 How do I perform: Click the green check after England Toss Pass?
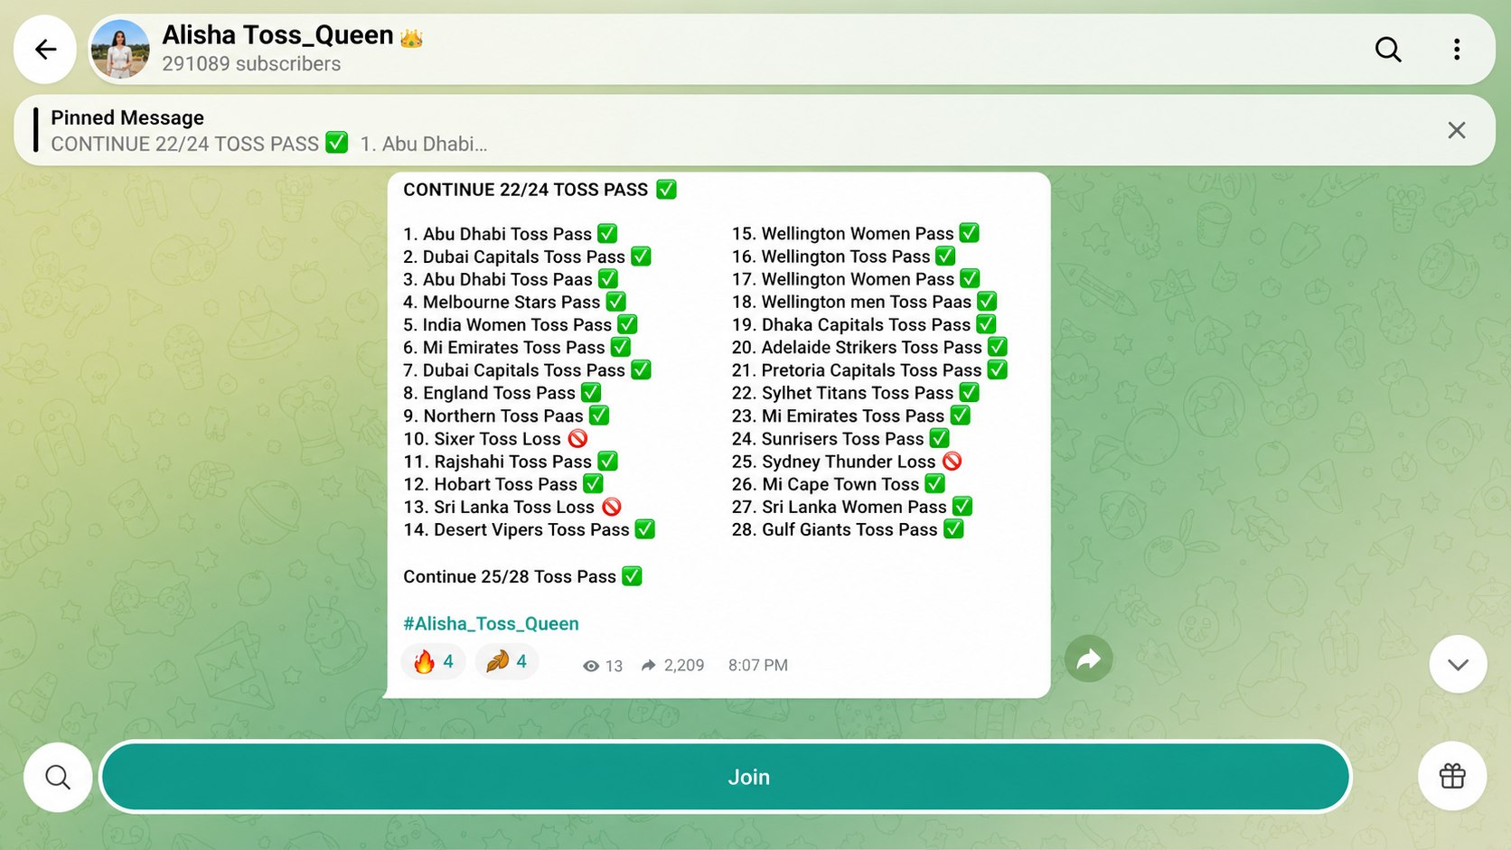[591, 393]
